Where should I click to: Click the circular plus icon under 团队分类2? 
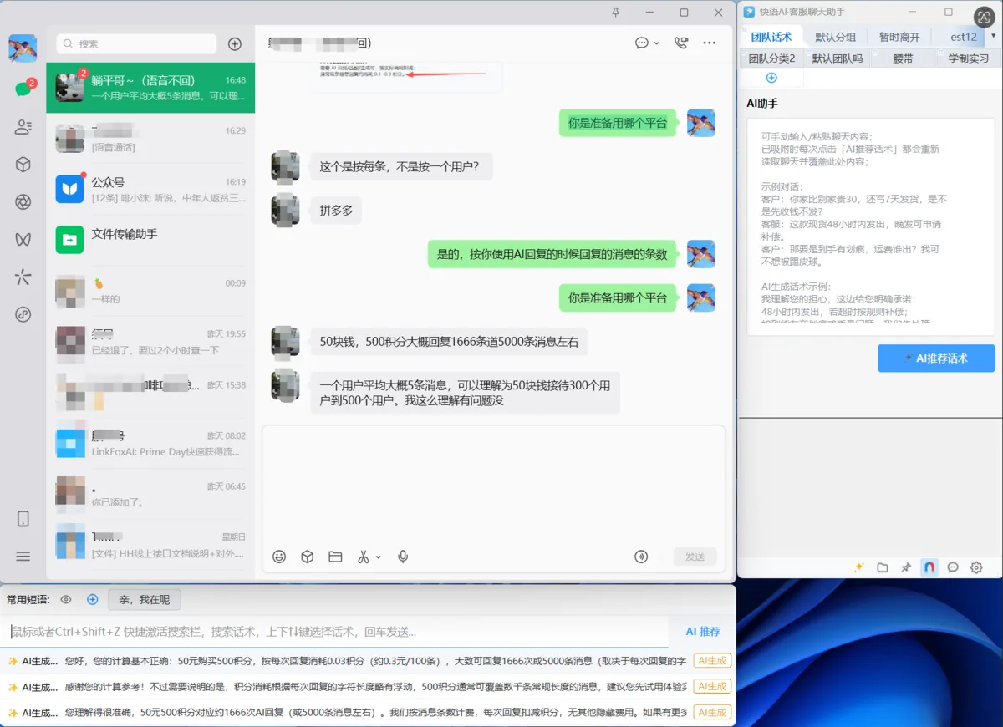click(771, 78)
